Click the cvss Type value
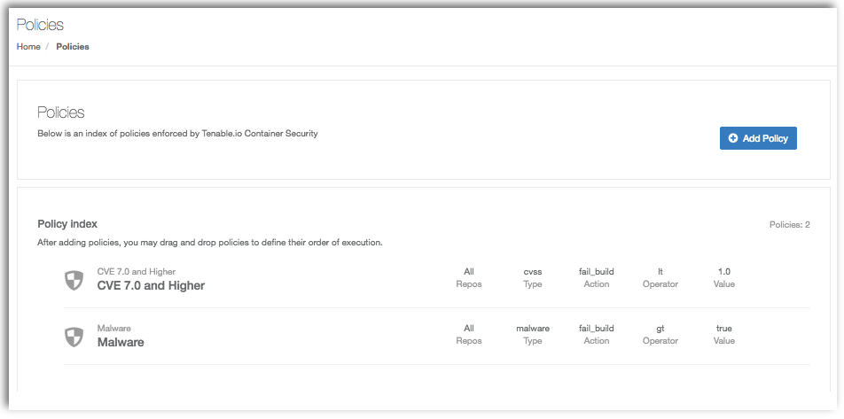This screenshot has width=844, height=419. tap(532, 272)
